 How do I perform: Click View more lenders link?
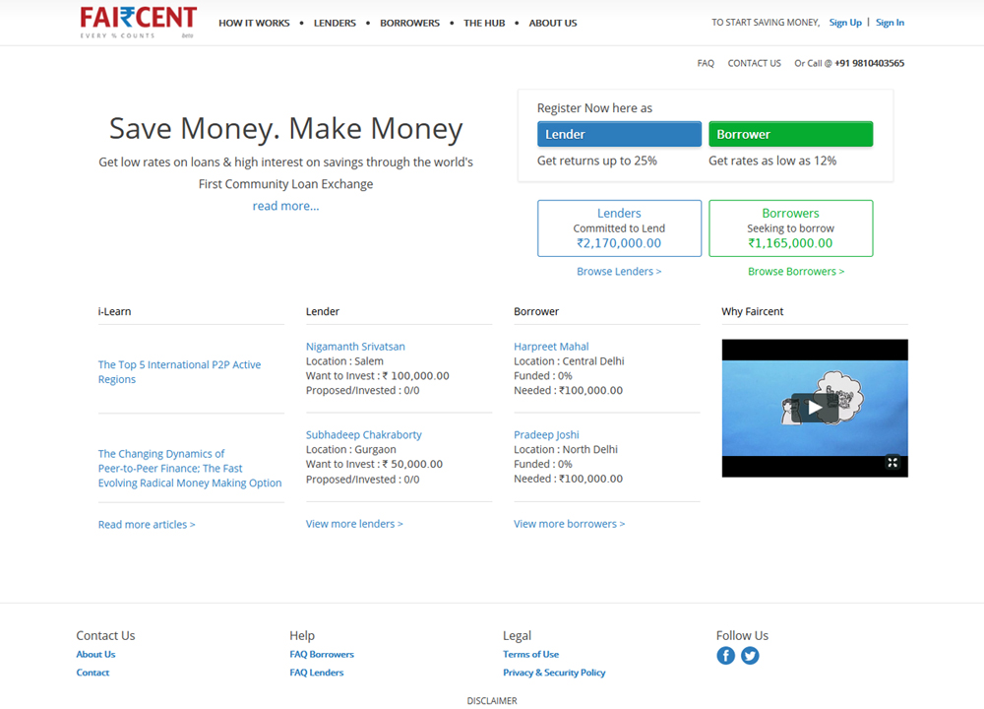click(354, 524)
